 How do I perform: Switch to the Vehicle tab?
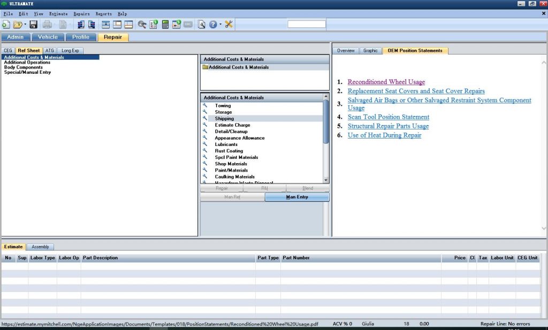(x=48, y=37)
